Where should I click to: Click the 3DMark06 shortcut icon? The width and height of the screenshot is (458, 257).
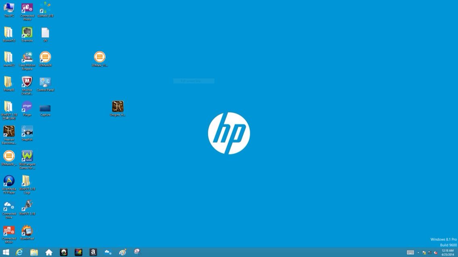45,60
